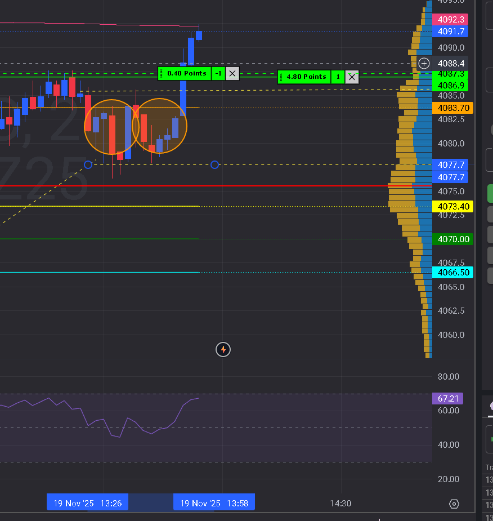Select the yellow 4073.40 price level label
The height and width of the screenshot is (521, 493).
pos(453,206)
